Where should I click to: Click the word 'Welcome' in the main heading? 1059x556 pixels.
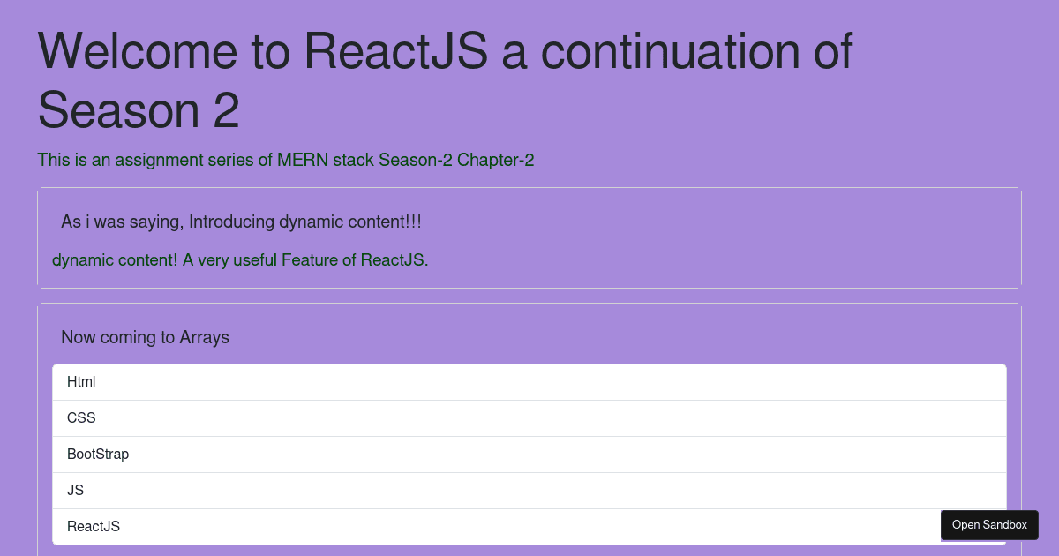(138, 51)
